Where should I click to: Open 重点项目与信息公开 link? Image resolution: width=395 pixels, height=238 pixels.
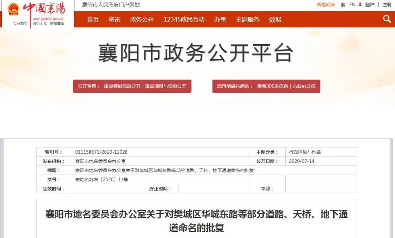tap(166, 86)
